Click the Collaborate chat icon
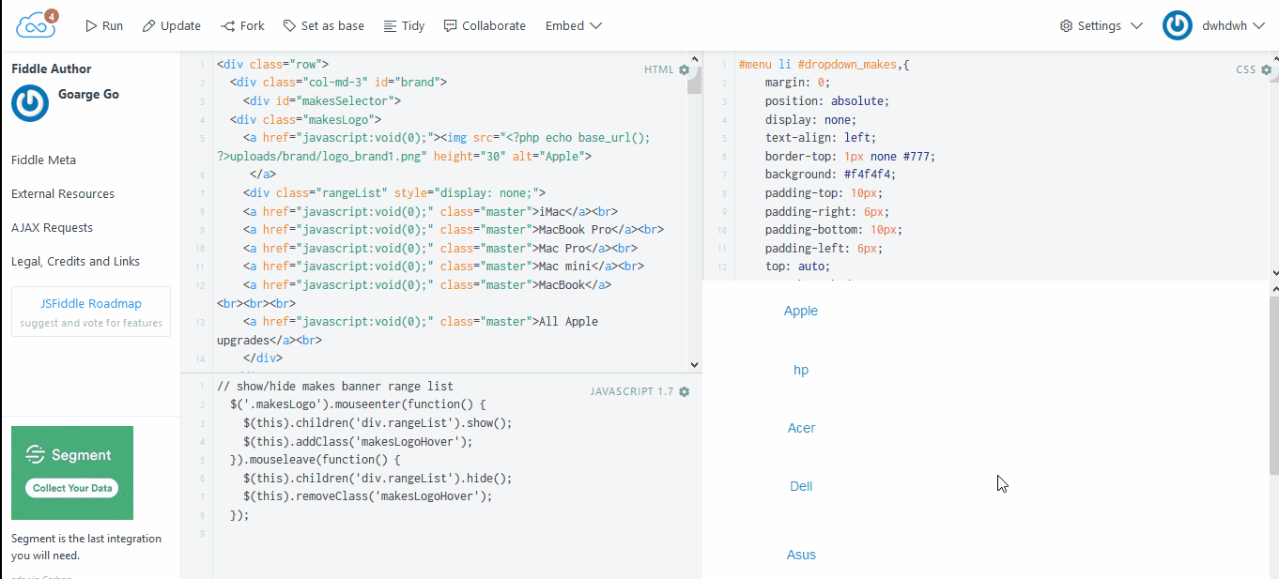This screenshot has width=1279, height=579. point(450,25)
